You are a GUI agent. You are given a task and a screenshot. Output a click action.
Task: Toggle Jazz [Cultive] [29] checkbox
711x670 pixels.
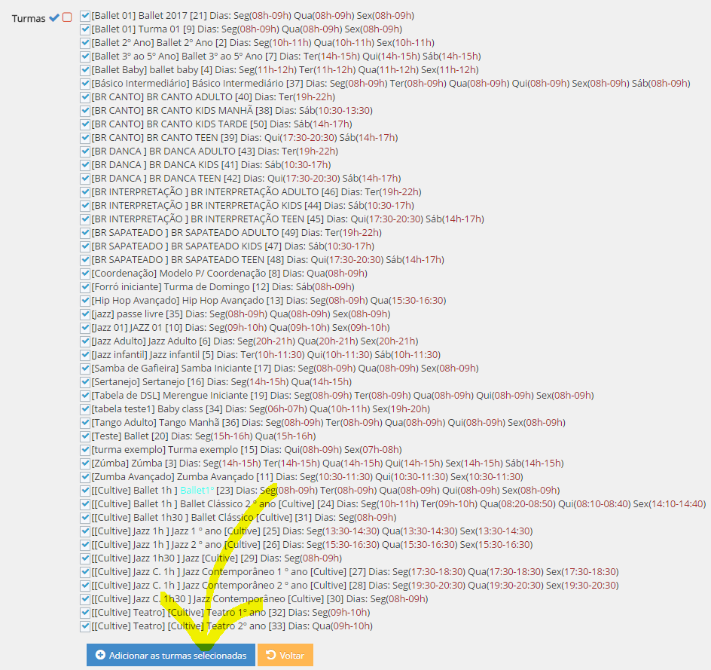(85, 559)
